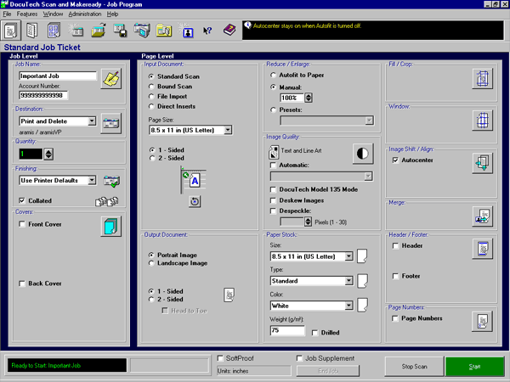This screenshot has width=510, height=382.
Task: Click the open booklet toolbar icon
Action: [32, 31]
